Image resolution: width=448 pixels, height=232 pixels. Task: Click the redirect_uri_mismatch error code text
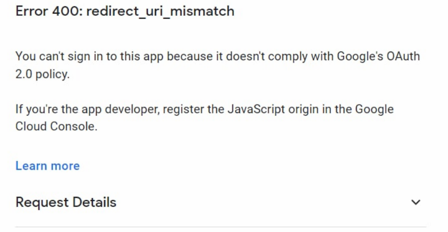160,11
